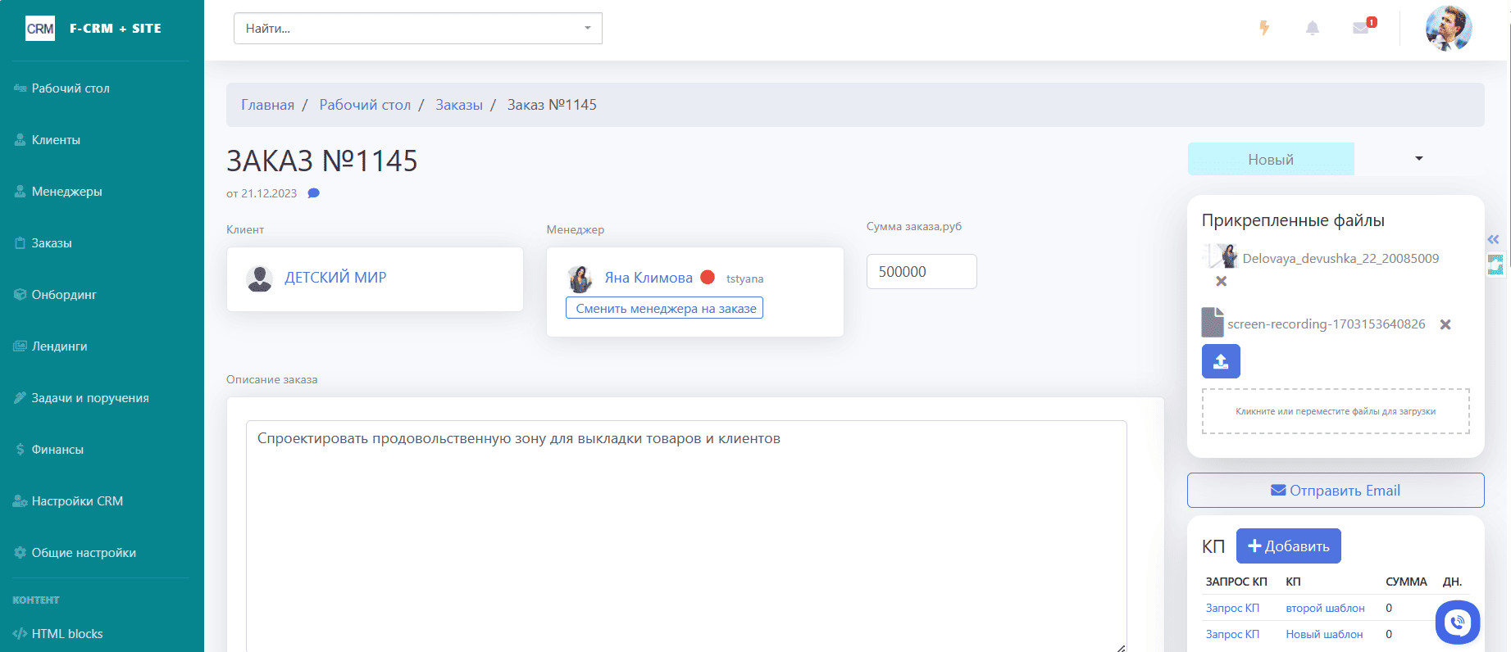Collapse the right panel with double chevron

(x=1494, y=239)
